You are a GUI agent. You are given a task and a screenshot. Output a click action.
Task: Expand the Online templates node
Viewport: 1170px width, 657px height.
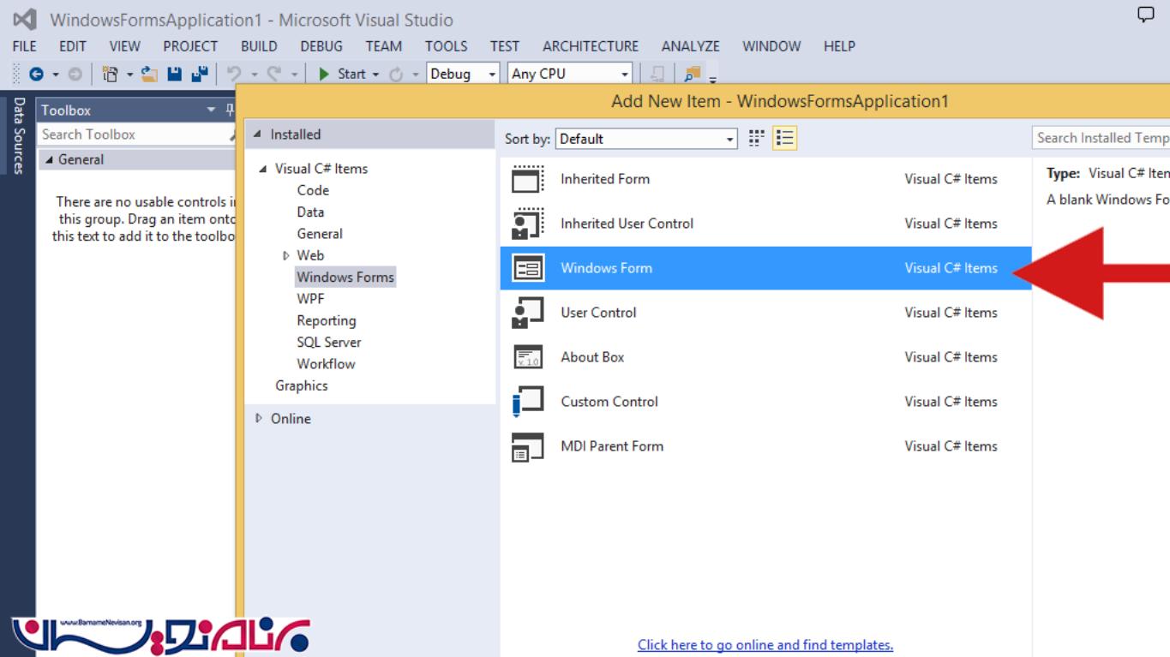[x=259, y=419]
